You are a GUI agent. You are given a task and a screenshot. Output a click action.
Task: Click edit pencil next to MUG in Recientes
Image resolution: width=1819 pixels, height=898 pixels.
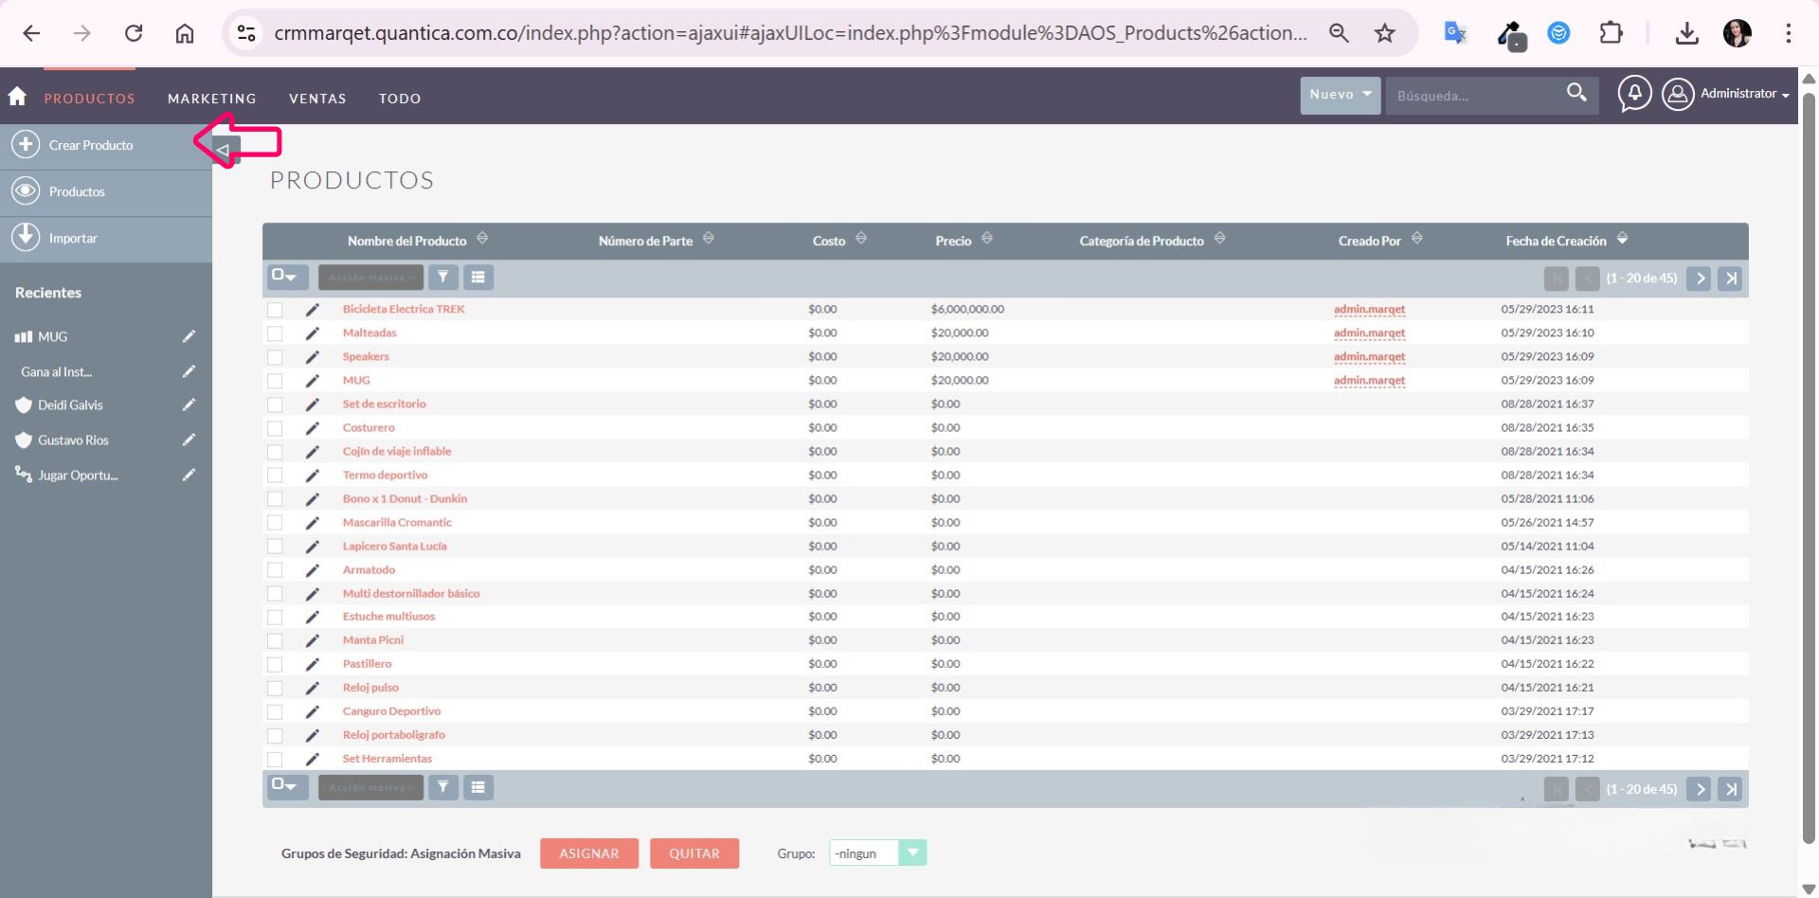(189, 336)
